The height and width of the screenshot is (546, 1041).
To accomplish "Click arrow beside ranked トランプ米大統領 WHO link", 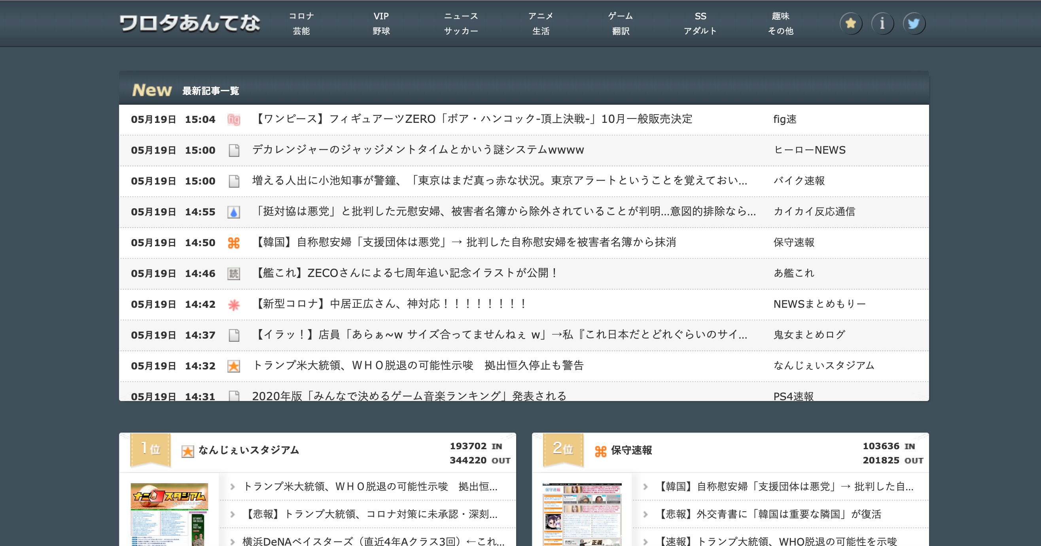I will (x=233, y=487).
